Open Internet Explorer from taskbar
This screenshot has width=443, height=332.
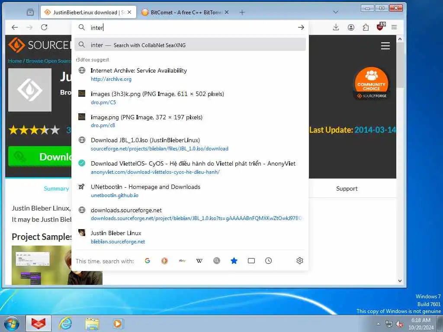[65, 323]
